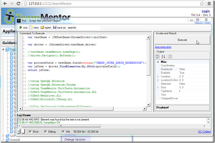The height and width of the screenshot is (143, 215).
Task: Open the Chrome menu icon
Action: pos(210,4)
